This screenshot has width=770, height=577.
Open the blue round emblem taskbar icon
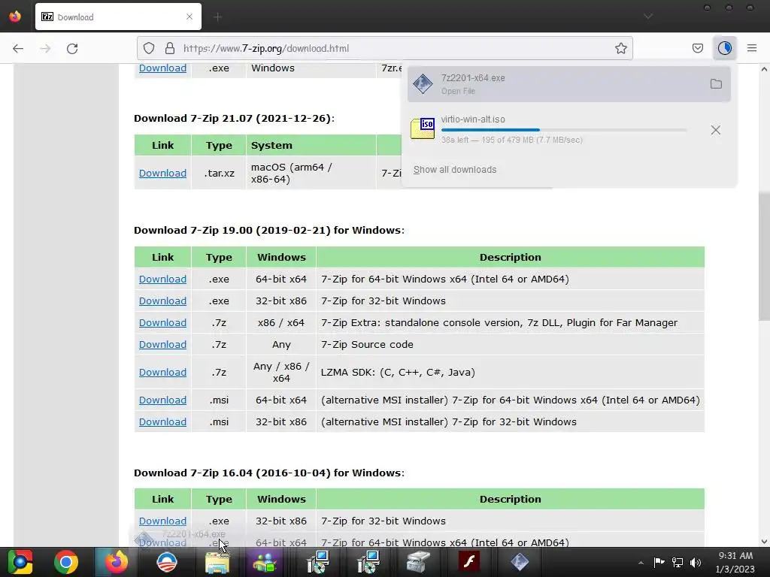click(x=166, y=562)
